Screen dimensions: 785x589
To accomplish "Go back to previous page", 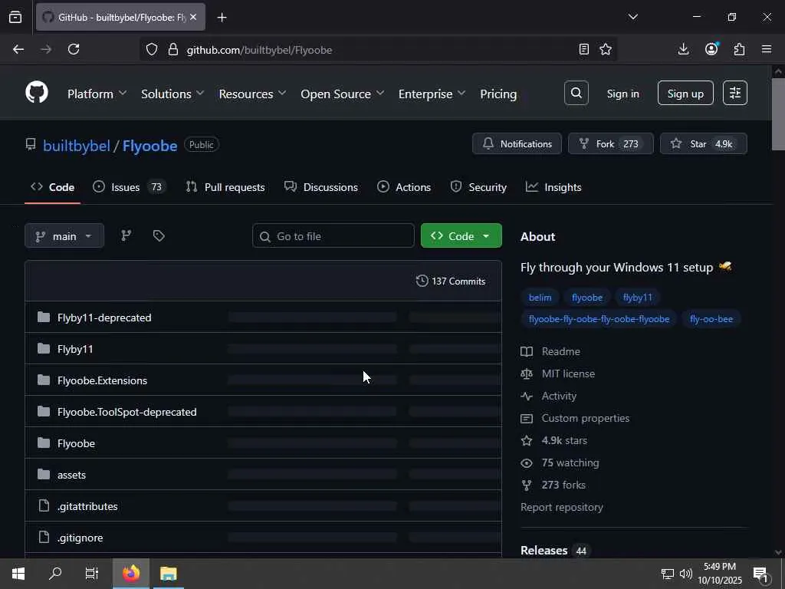I will pyautogui.click(x=18, y=49).
